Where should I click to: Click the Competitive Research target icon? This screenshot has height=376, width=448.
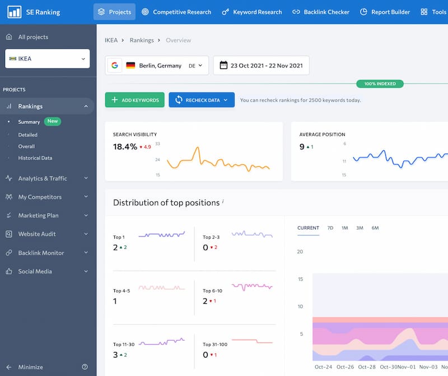click(x=145, y=12)
